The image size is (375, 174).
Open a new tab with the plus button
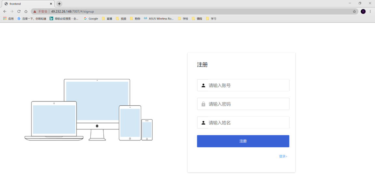[59, 4]
